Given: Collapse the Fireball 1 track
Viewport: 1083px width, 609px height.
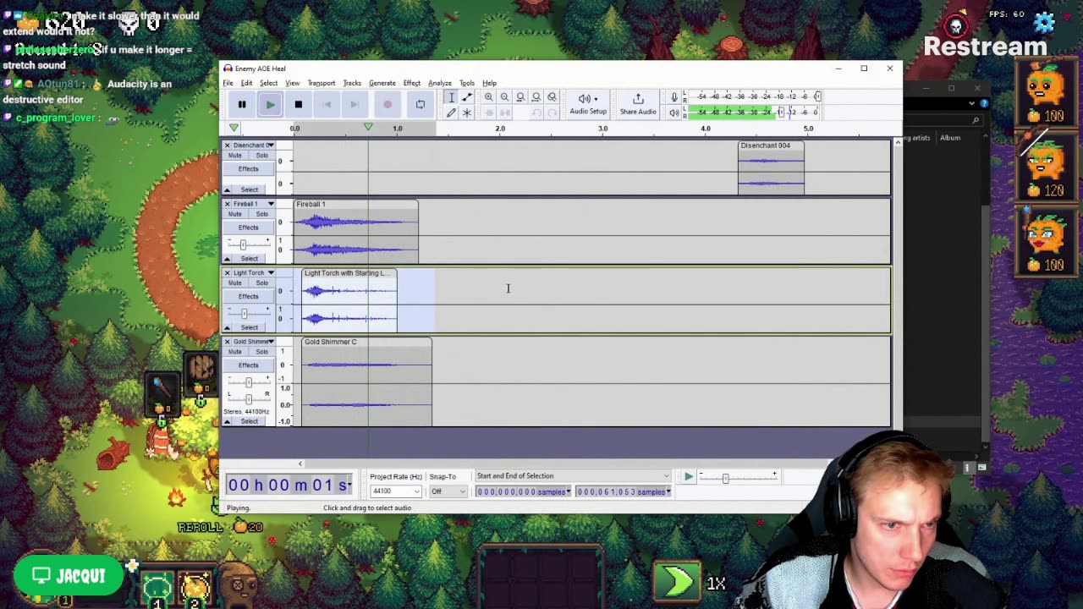Looking at the screenshot, I should point(227,259).
